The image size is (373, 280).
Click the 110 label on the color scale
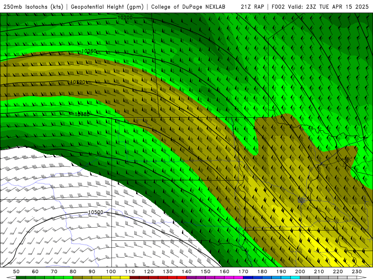tap(130, 272)
